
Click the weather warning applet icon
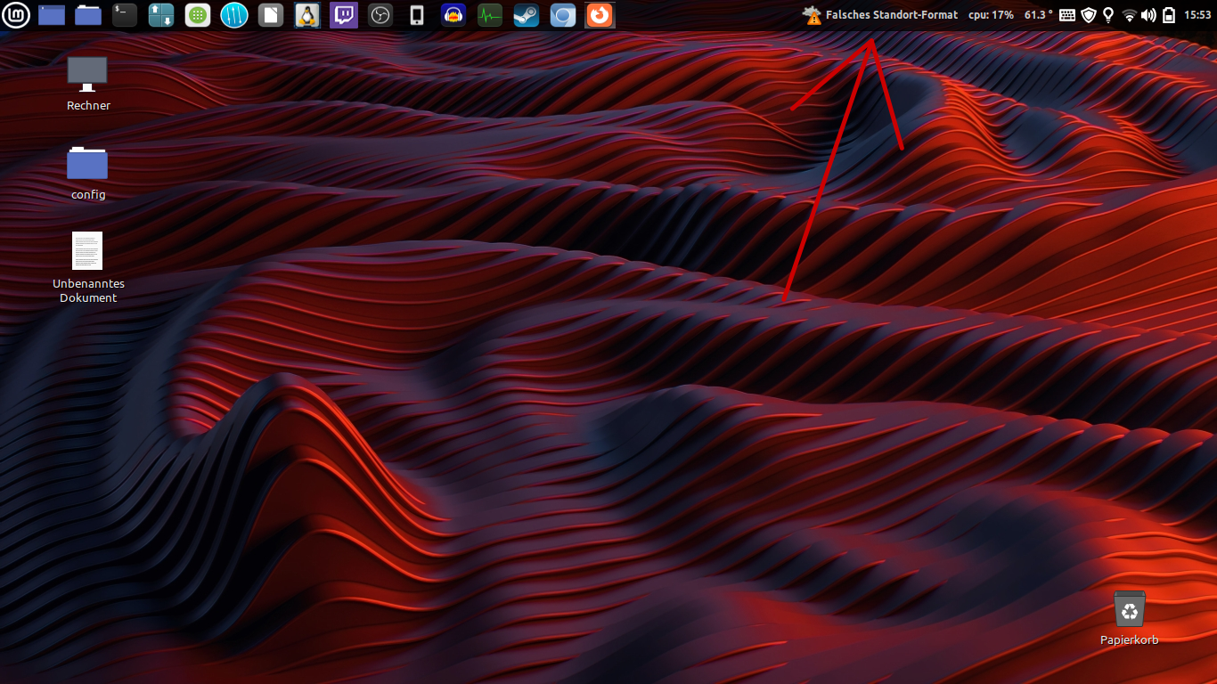(x=812, y=14)
